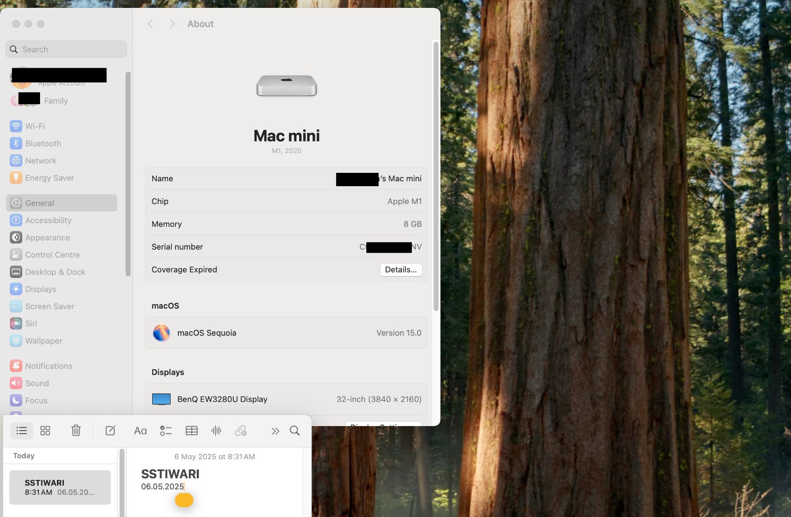
Task: Insert a checklist in Notes
Action: [x=166, y=431]
